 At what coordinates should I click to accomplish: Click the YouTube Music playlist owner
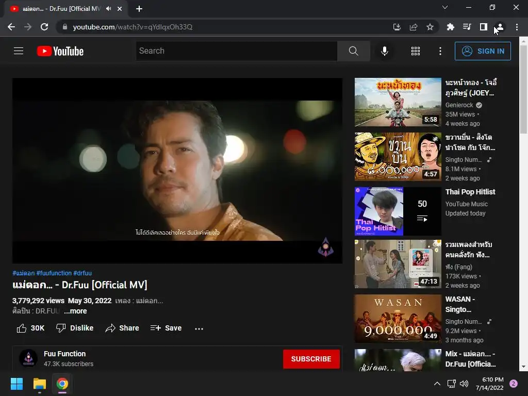(x=466, y=204)
